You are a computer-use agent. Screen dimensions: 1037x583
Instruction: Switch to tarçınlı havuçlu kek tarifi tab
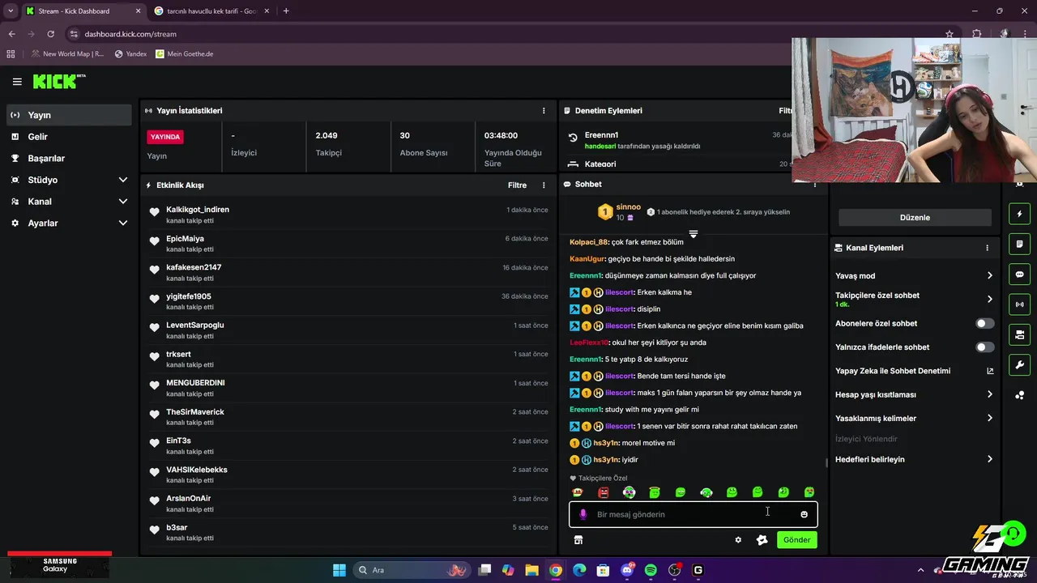click(211, 11)
